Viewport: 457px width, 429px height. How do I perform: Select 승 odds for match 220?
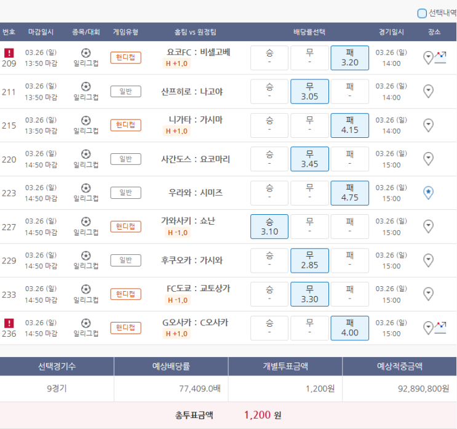[269, 159]
